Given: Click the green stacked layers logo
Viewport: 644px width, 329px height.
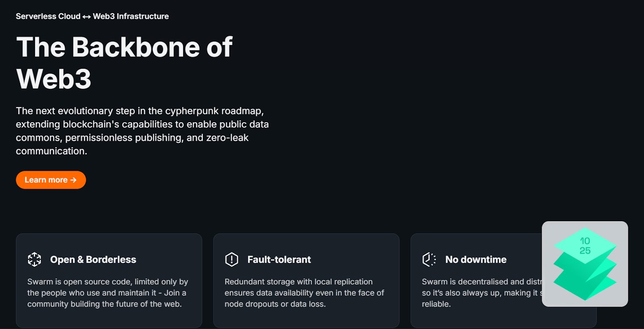Looking at the screenshot, I should (x=585, y=278).
